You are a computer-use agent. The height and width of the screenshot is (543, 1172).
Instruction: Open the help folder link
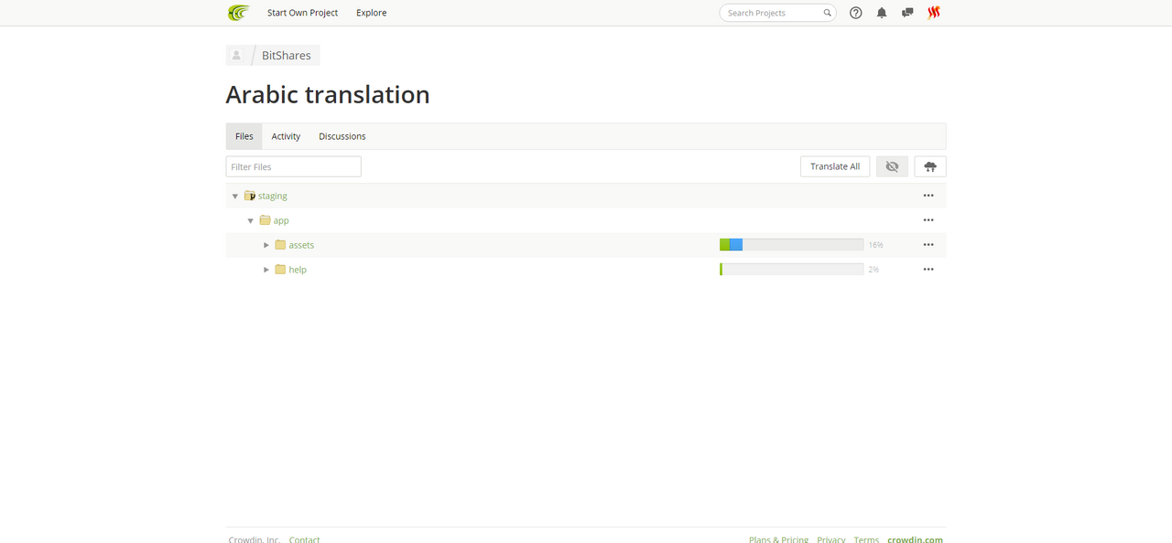pyautogui.click(x=298, y=270)
